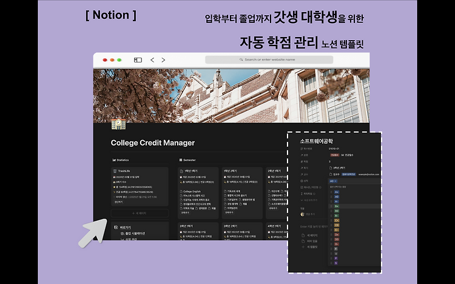
Task: Click the 01010-01 course number value
Action: click(x=334, y=149)
